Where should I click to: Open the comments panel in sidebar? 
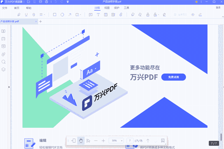click(x=3, y=46)
